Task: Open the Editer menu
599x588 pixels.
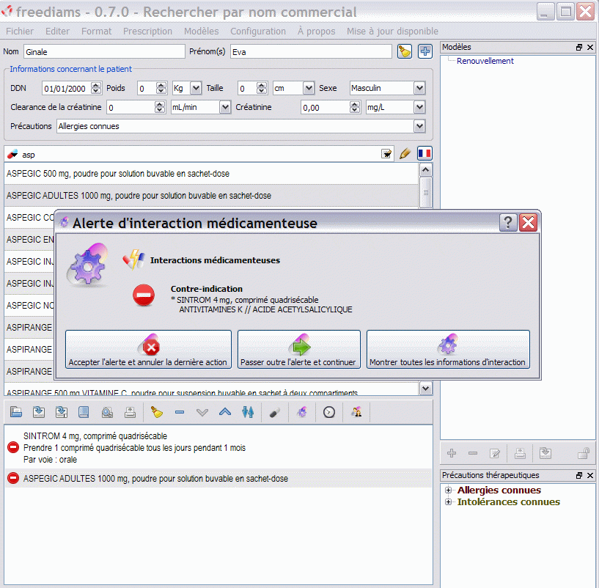Action: pyautogui.click(x=57, y=32)
